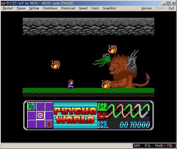This screenshot has width=177, height=149.
Task: Take a SnapShot via the menu
Action: point(109,8)
